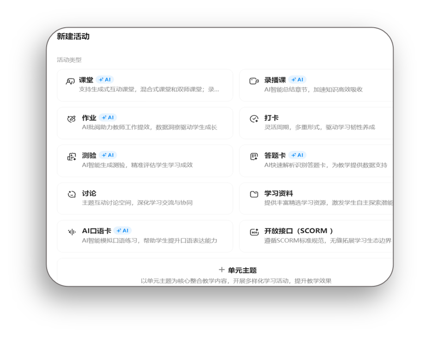Click the AI badge next to 测验
This screenshot has height=338, width=426.
click(108, 155)
